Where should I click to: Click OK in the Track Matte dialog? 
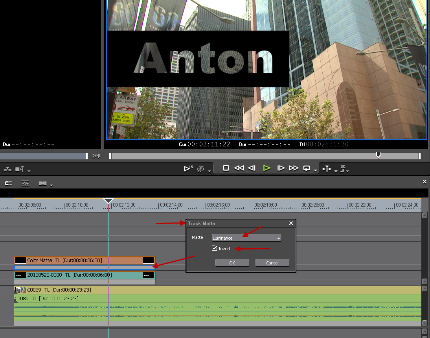click(x=232, y=262)
